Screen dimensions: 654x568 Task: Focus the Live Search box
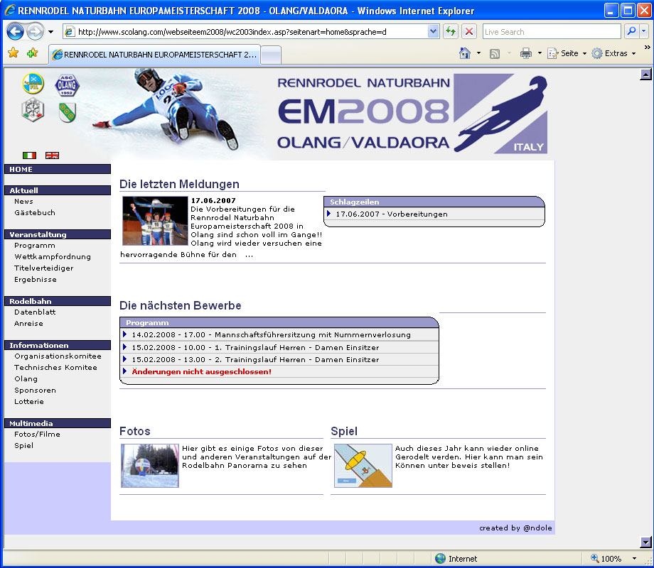click(552, 32)
